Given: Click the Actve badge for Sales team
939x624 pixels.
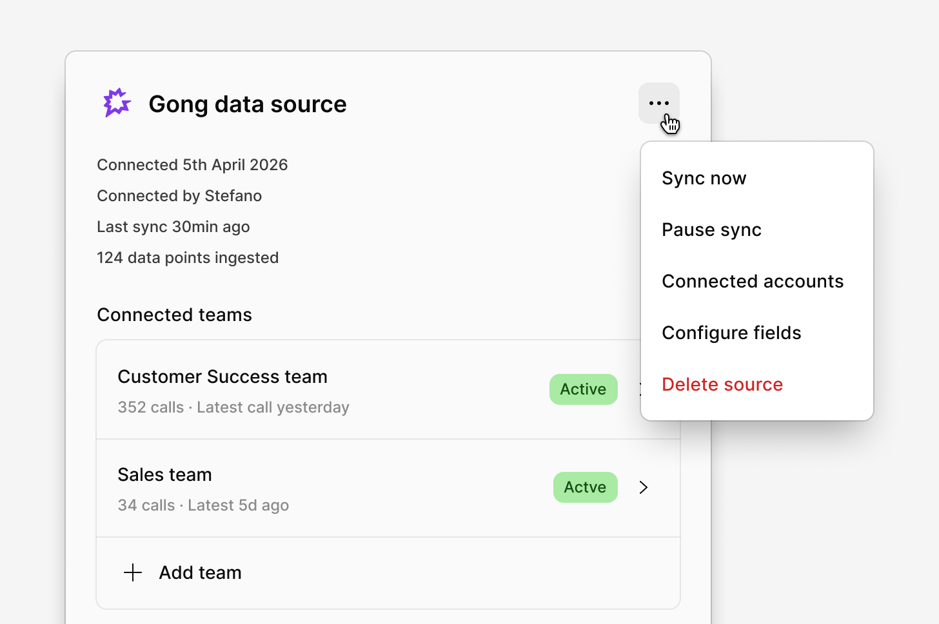Looking at the screenshot, I should pyautogui.click(x=586, y=487).
